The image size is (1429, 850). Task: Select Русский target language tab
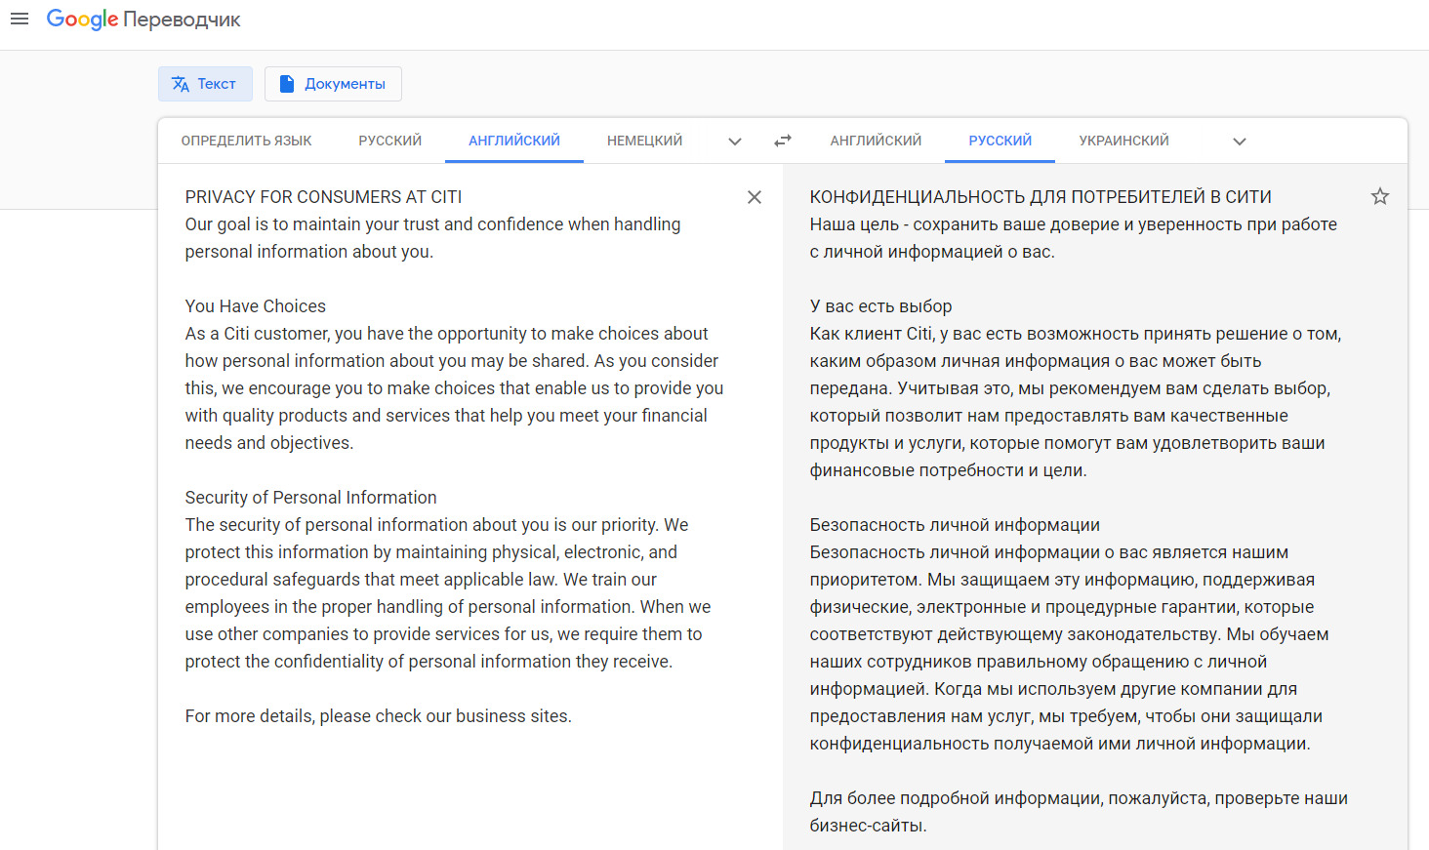click(x=1000, y=141)
